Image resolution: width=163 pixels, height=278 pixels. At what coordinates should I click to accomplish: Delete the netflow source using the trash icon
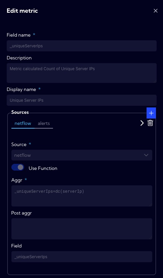tap(150, 123)
